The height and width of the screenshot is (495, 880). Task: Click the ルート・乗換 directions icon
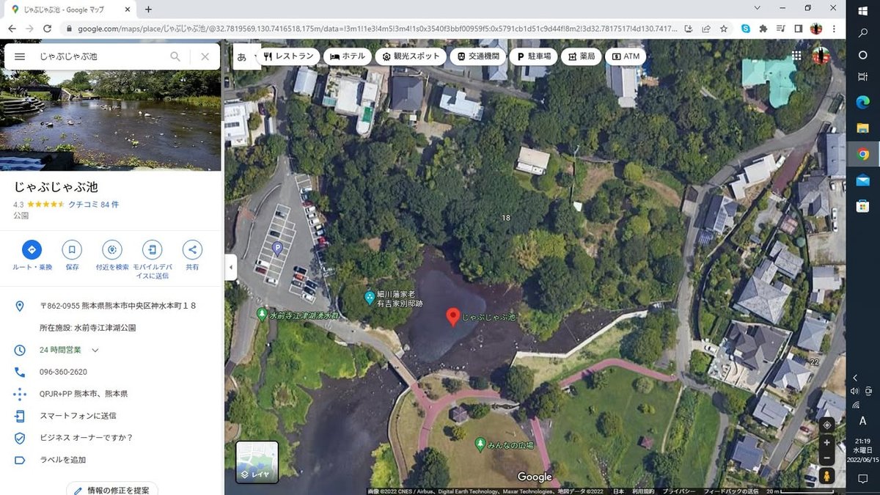point(32,249)
